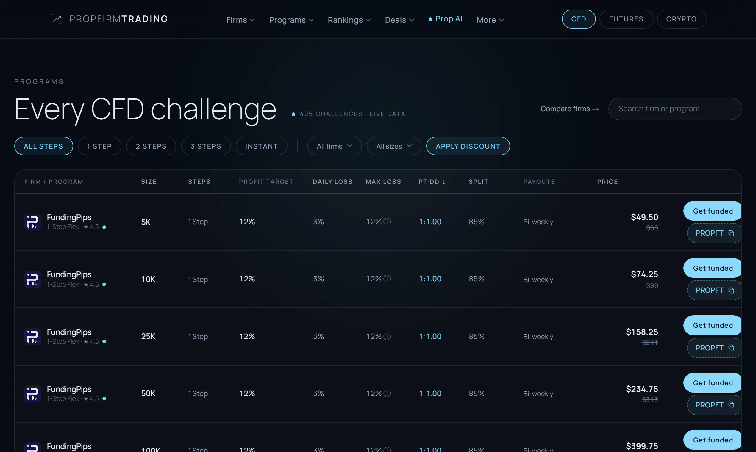Filter by 1 STEP challenges

tap(100, 146)
